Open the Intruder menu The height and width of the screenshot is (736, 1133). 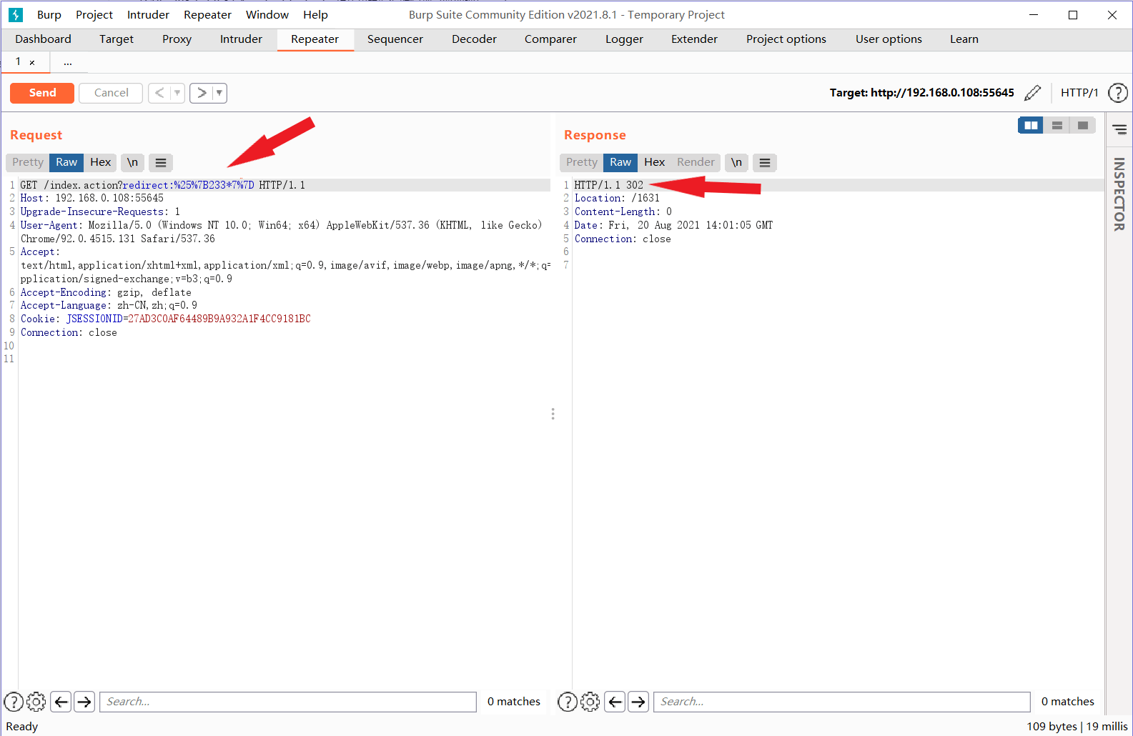click(x=148, y=15)
